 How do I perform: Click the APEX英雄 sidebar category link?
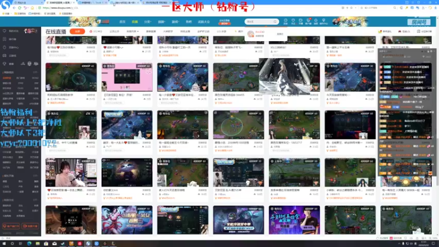[34, 104]
